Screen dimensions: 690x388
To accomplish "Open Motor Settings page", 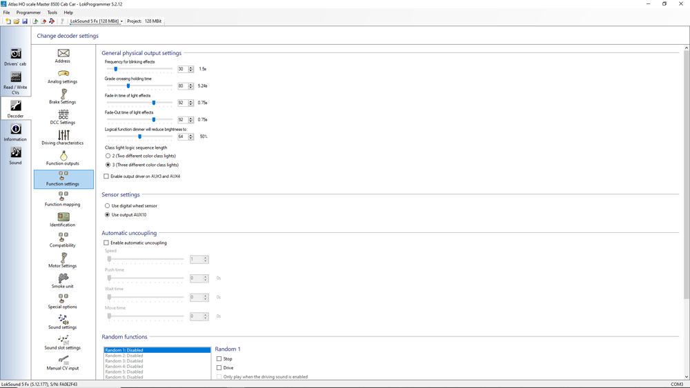I will coord(63,261).
